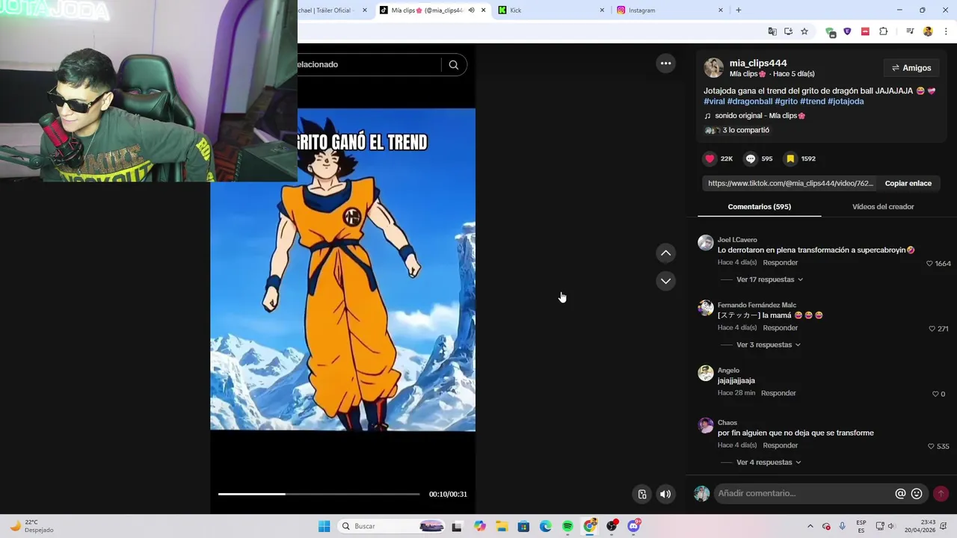
Task: Open Chrome profile avatar
Action: tap(928, 31)
